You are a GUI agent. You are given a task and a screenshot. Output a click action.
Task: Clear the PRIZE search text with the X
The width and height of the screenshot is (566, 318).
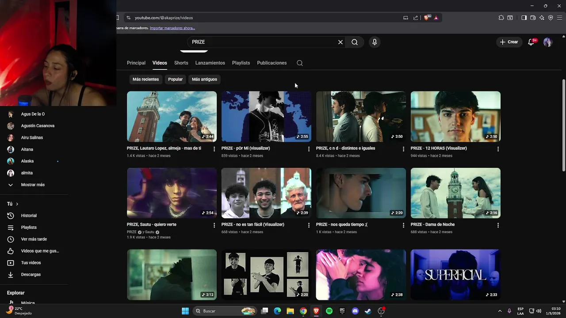coord(340,42)
